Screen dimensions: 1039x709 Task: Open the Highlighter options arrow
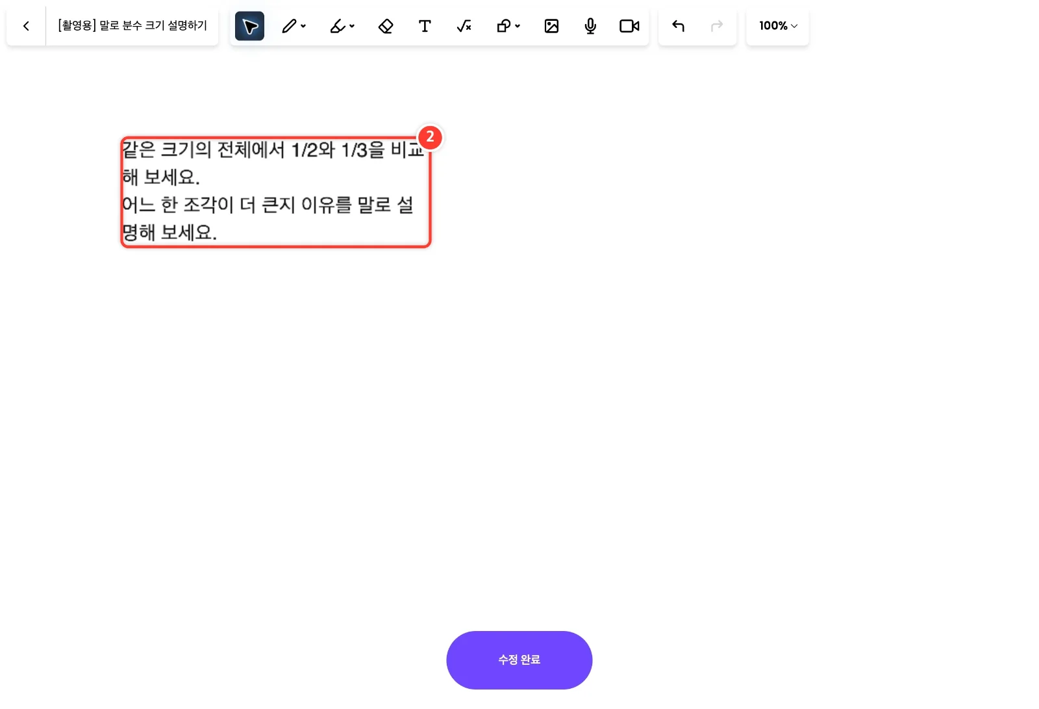click(x=352, y=26)
